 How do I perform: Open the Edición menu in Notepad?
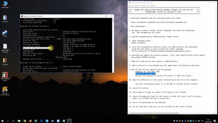137,5
